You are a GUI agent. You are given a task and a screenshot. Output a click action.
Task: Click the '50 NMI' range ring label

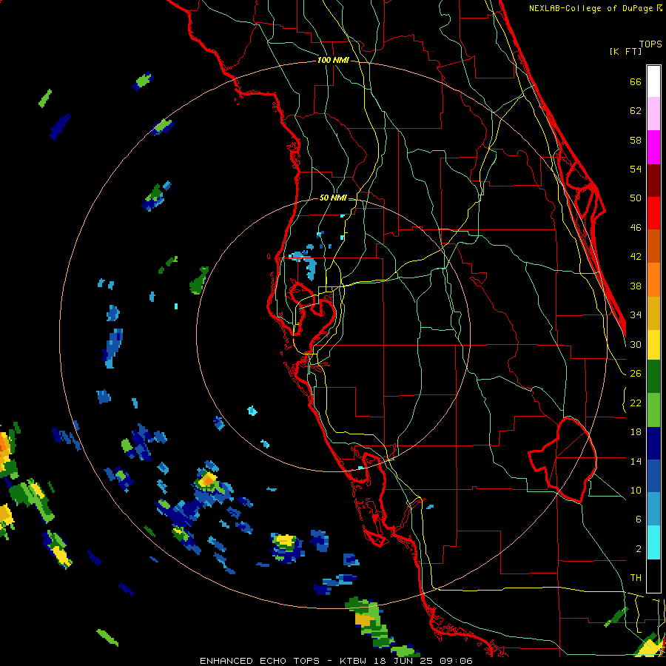pyautogui.click(x=333, y=198)
